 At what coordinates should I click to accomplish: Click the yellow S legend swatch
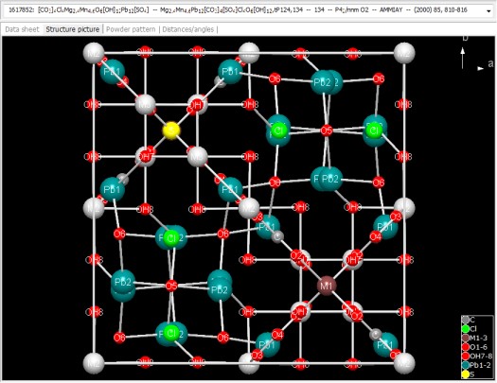[x=466, y=374]
